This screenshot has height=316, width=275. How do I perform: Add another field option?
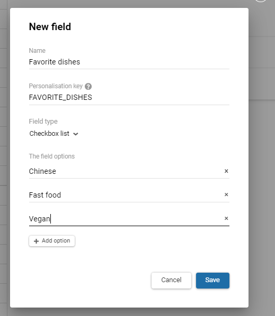click(x=52, y=241)
